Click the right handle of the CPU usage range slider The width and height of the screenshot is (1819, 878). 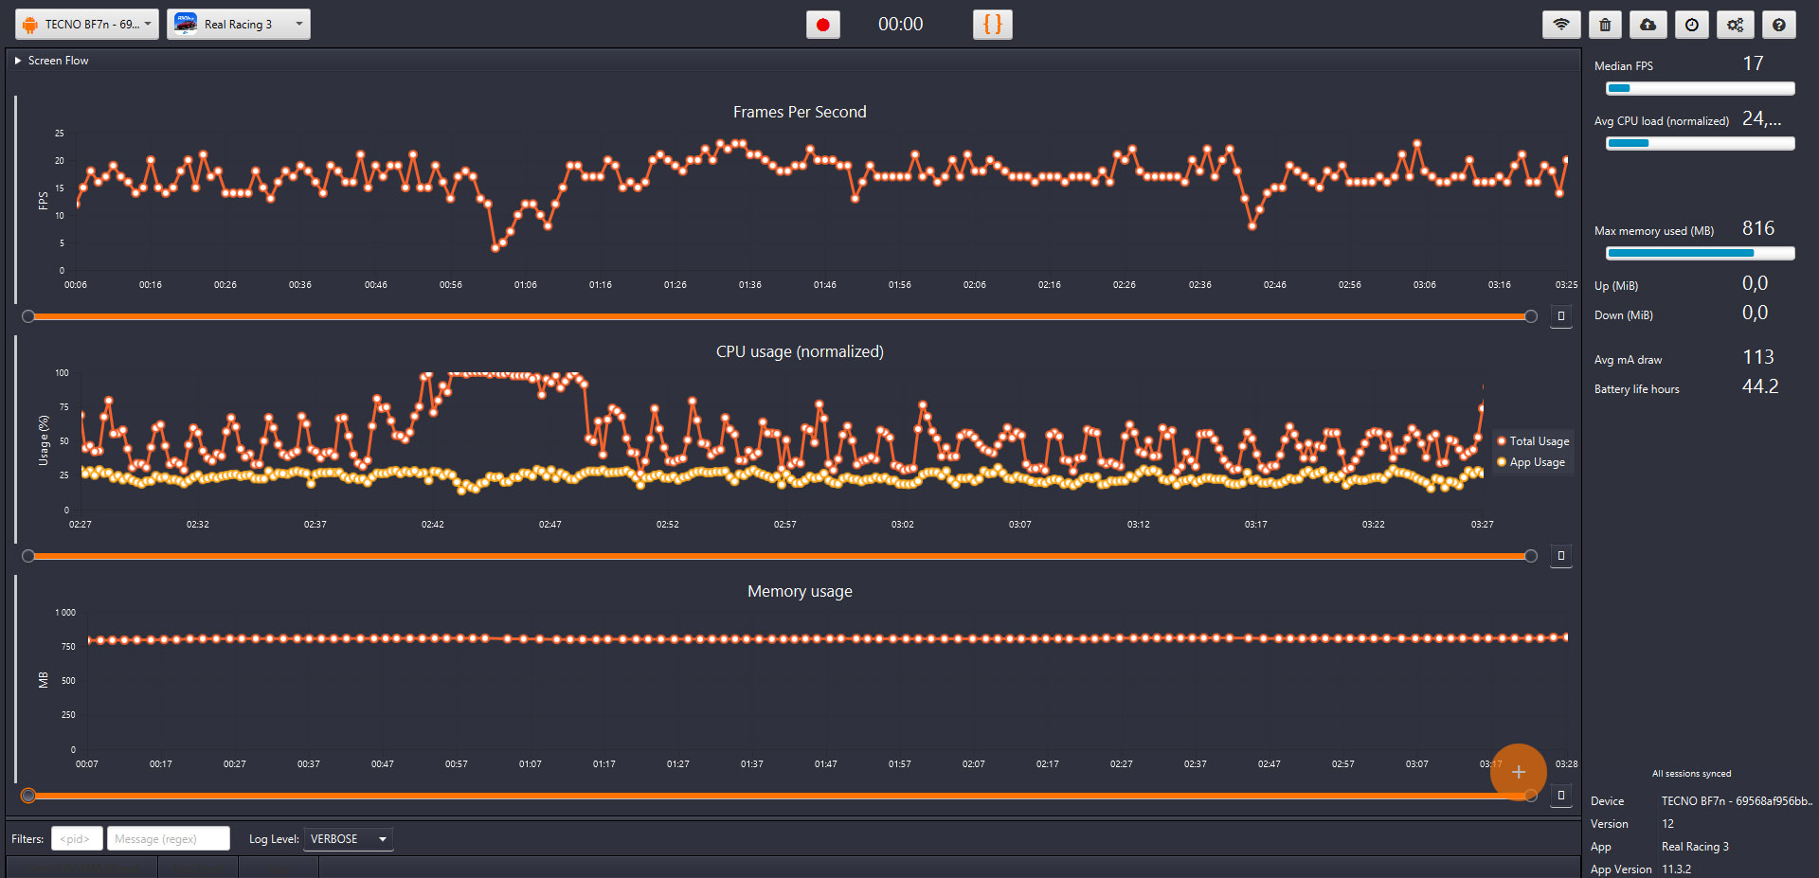point(1531,556)
